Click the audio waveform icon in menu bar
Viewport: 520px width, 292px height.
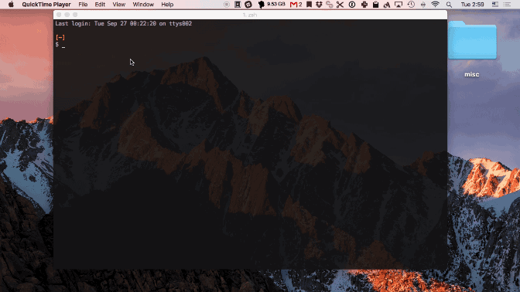(423, 5)
